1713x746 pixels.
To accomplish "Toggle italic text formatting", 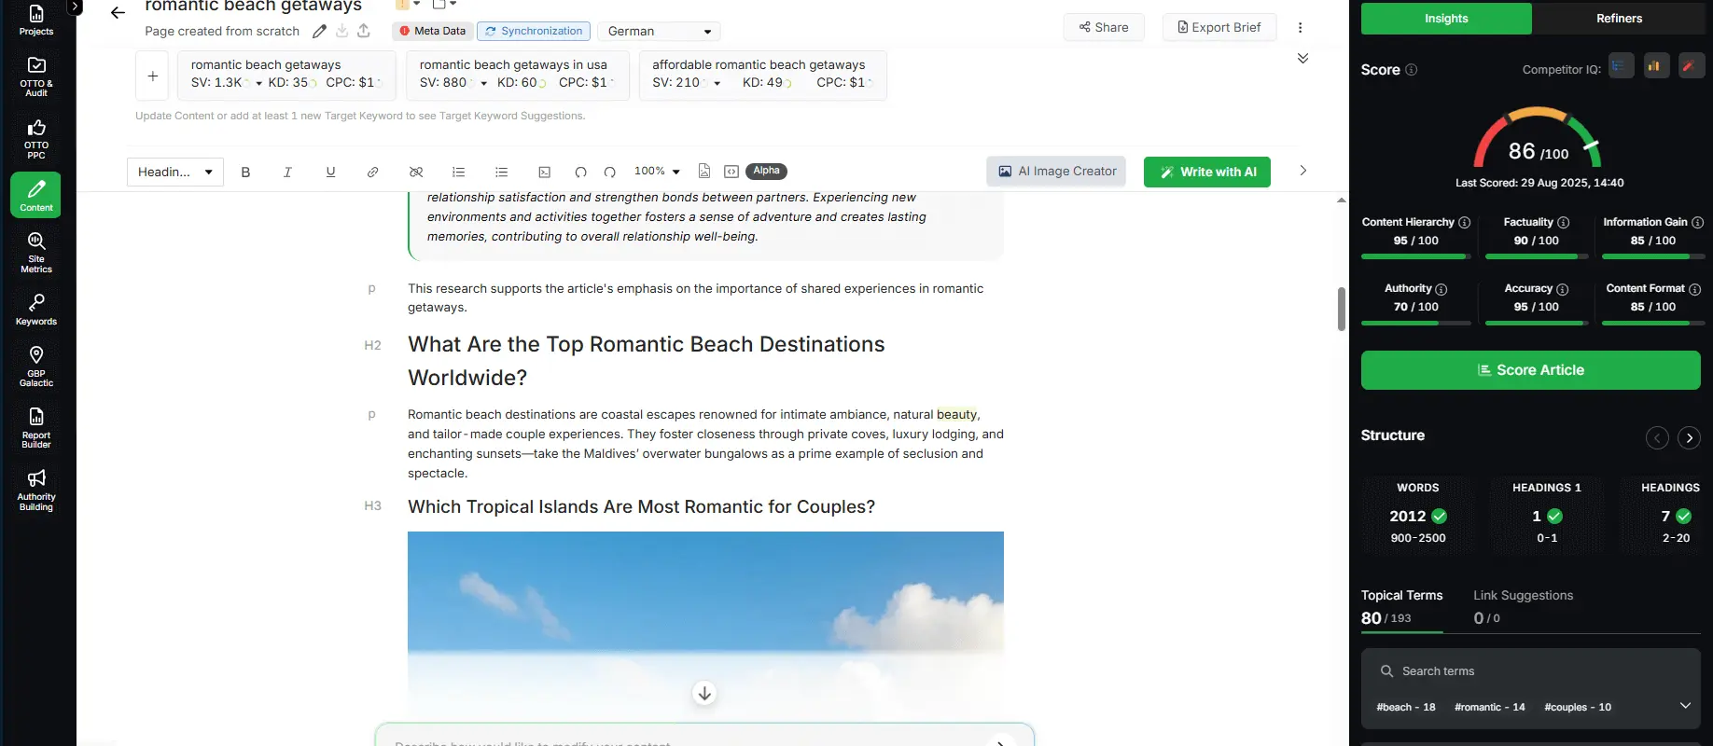I will (287, 173).
